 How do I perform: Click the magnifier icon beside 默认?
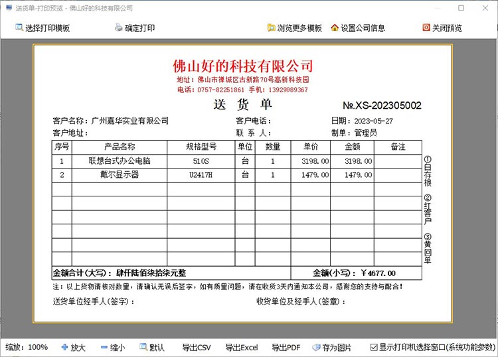143,347
